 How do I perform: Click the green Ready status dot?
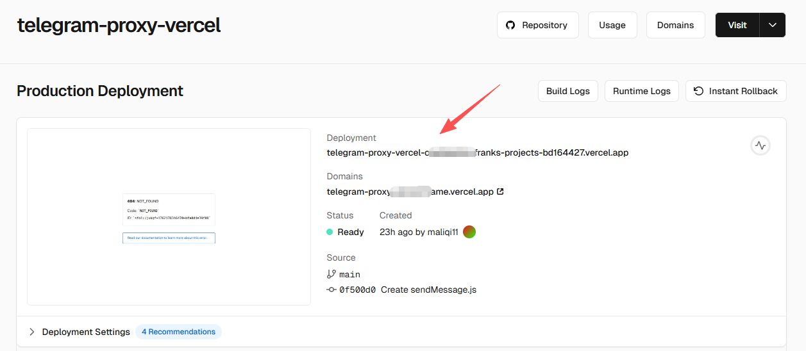coord(330,232)
